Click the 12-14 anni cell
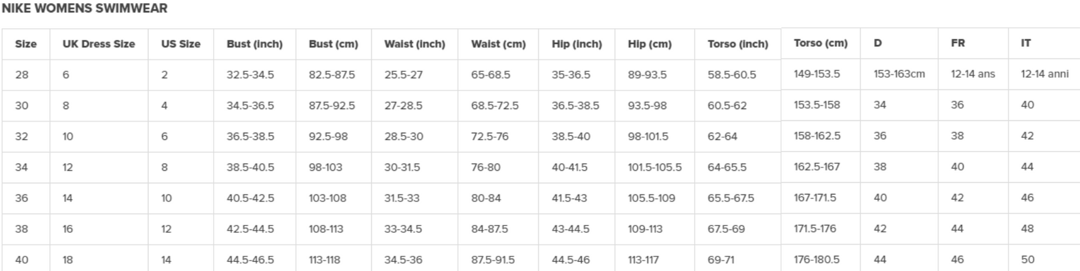Image resolution: width=1080 pixels, height=271 pixels. click(x=1045, y=74)
